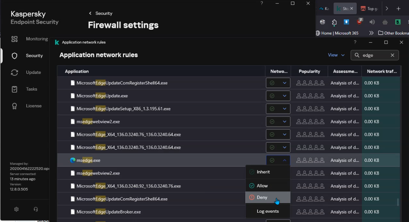The image size is (409, 222).
Task: Select msedge.exe row text
Action: tap(88, 160)
